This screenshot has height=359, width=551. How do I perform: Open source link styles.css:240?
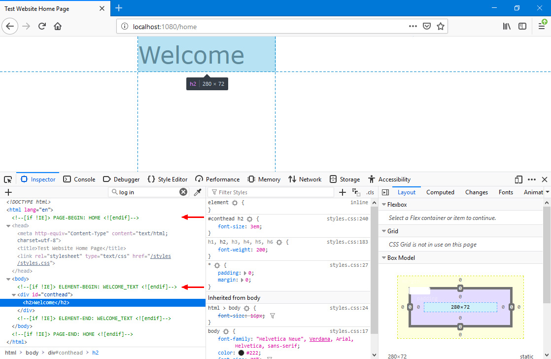(347, 219)
